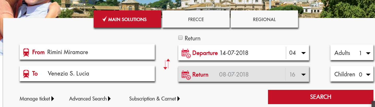Click the From station input field
The height and width of the screenshot is (107, 375).
[99, 52]
